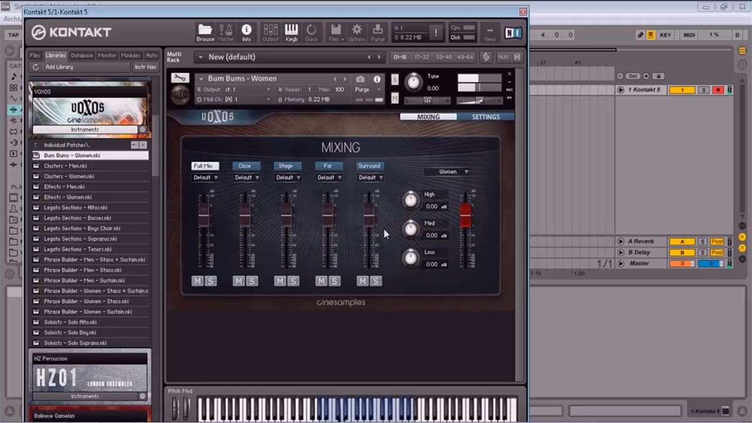Click the global Purge icon in toolbar
The width and height of the screenshot is (752, 423).
point(378,33)
